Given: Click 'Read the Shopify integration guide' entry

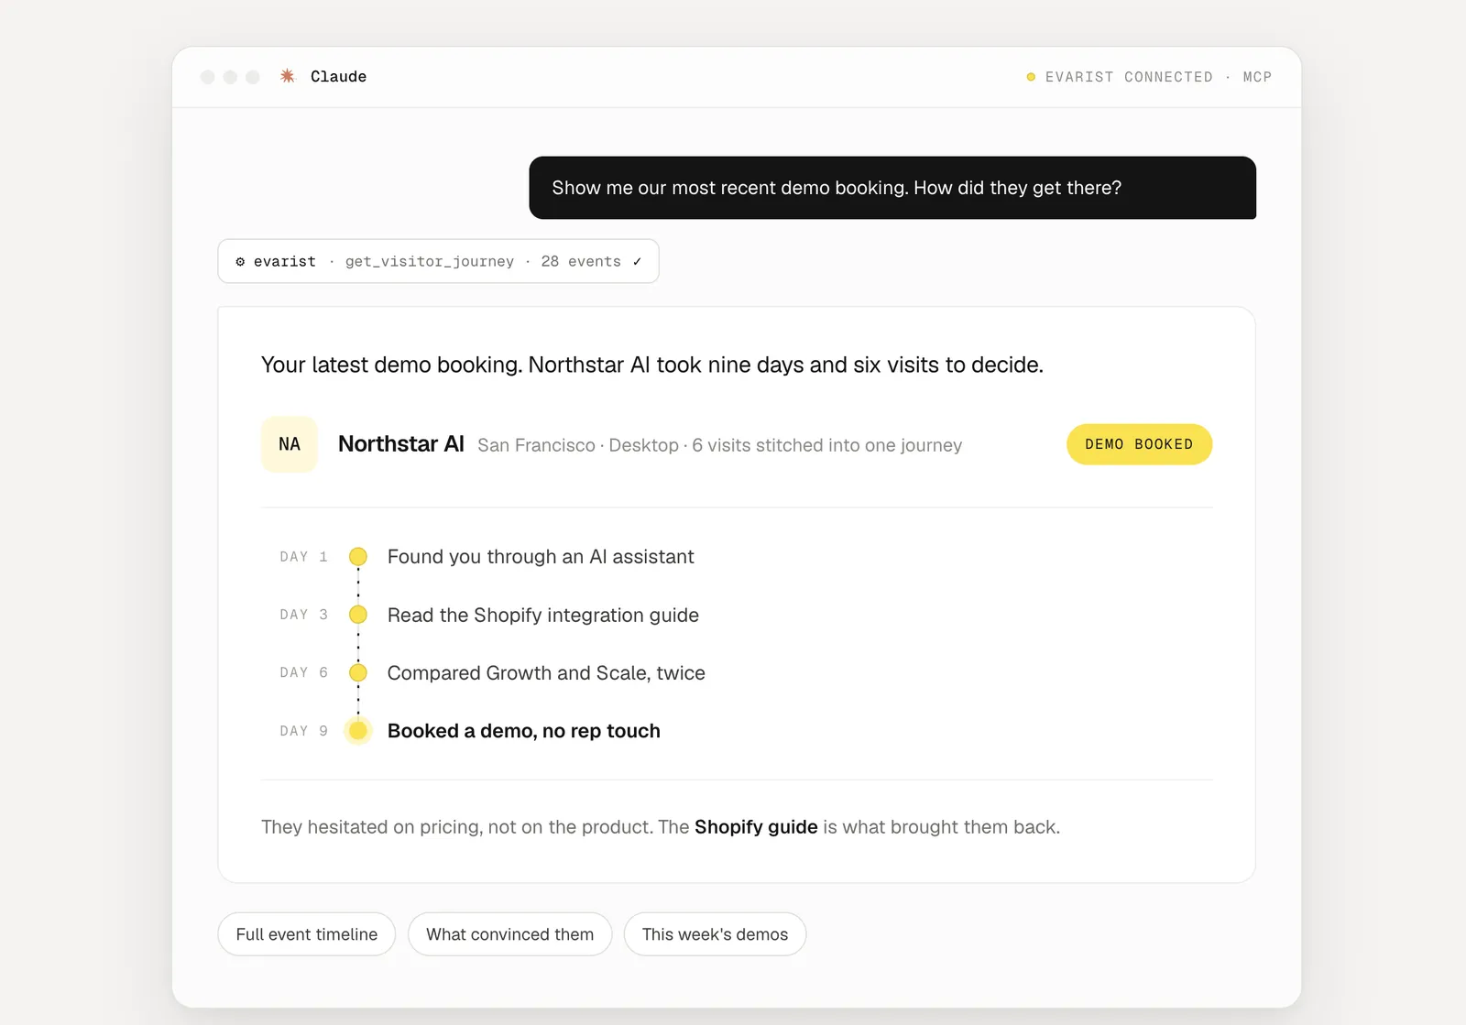Looking at the screenshot, I should [x=543, y=616].
